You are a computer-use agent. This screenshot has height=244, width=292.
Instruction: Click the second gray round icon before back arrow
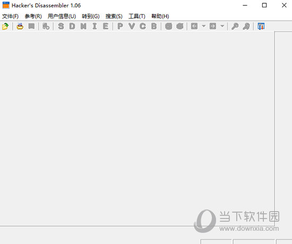(179, 26)
